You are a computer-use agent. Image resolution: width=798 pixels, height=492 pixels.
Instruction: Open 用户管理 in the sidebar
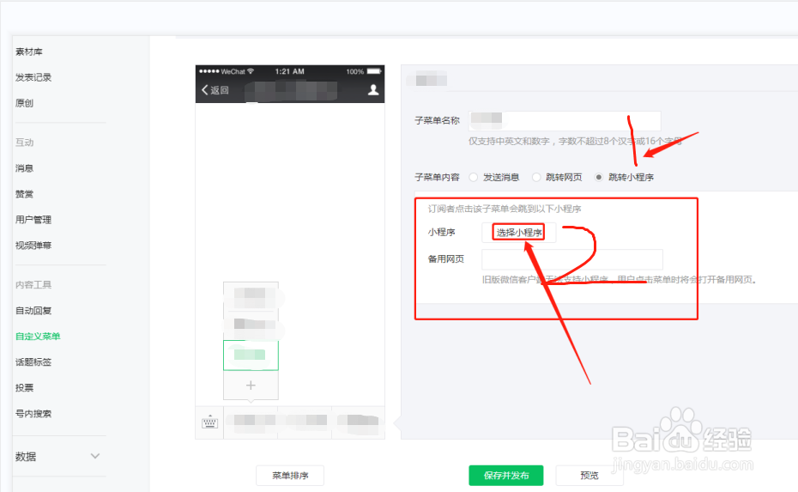pyautogui.click(x=33, y=220)
